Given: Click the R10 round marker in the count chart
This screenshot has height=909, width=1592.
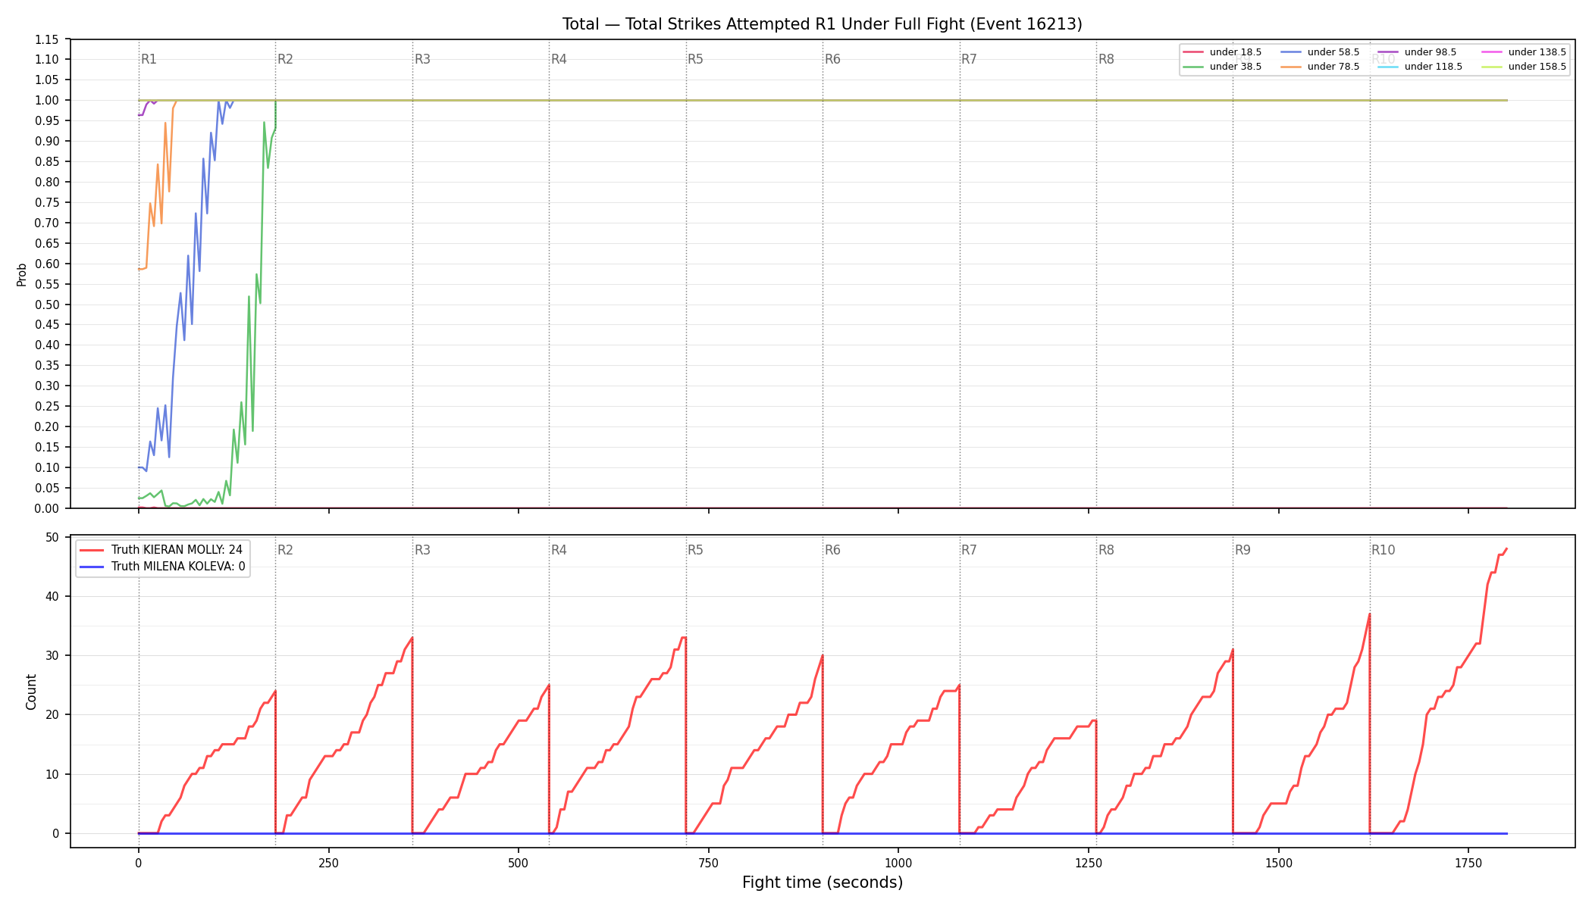Looking at the screenshot, I should (1384, 550).
